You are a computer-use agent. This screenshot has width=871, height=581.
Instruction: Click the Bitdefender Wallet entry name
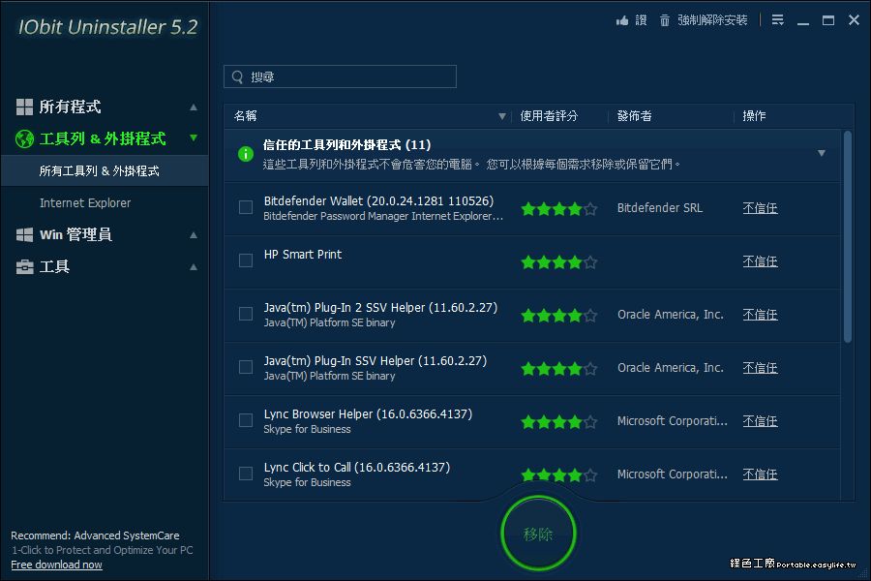coord(378,200)
